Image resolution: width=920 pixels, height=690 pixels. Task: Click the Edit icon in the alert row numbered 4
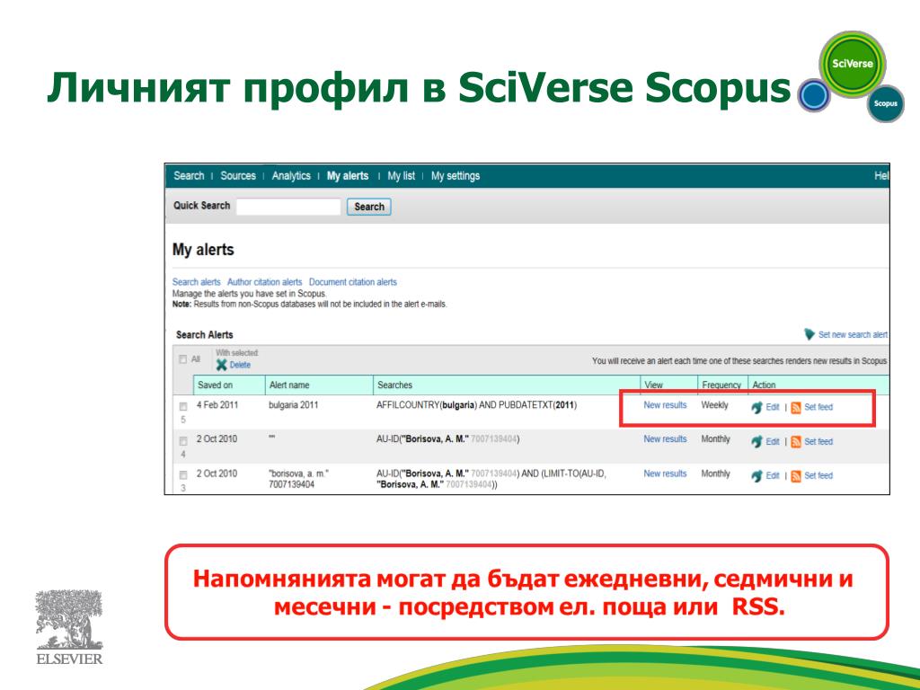pos(756,442)
